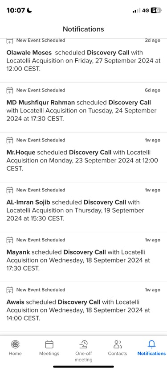The height and width of the screenshot is (371, 167).
Task: Tap calendar icon on AL-Imran Sojib notification
Action: click(9, 190)
